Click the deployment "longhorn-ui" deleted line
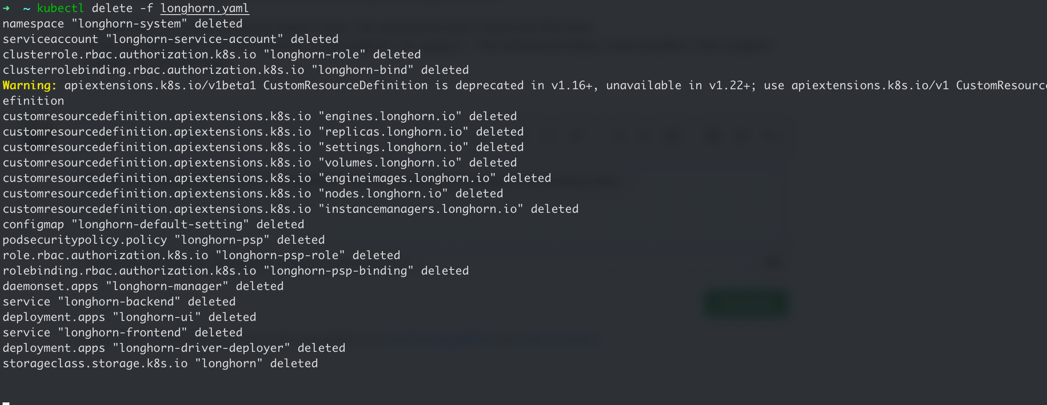 [x=129, y=317]
